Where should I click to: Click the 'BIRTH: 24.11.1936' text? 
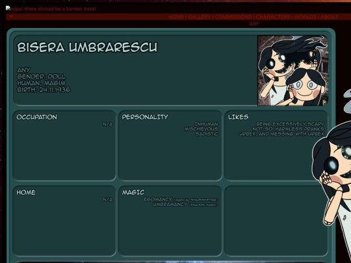click(44, 90)
